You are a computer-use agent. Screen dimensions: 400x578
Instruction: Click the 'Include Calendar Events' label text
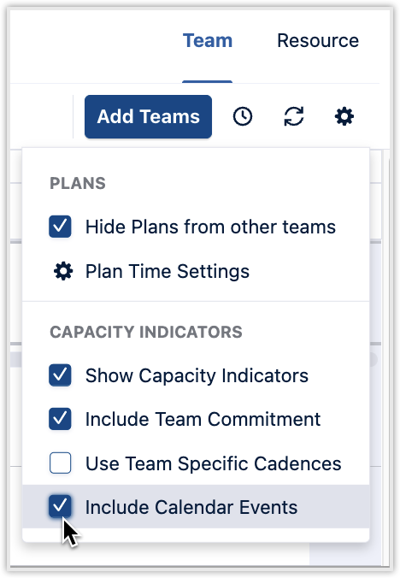[191, 507]
